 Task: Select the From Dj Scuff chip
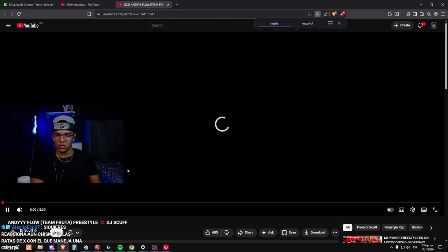pyautogui.click(x=367, y=227)
